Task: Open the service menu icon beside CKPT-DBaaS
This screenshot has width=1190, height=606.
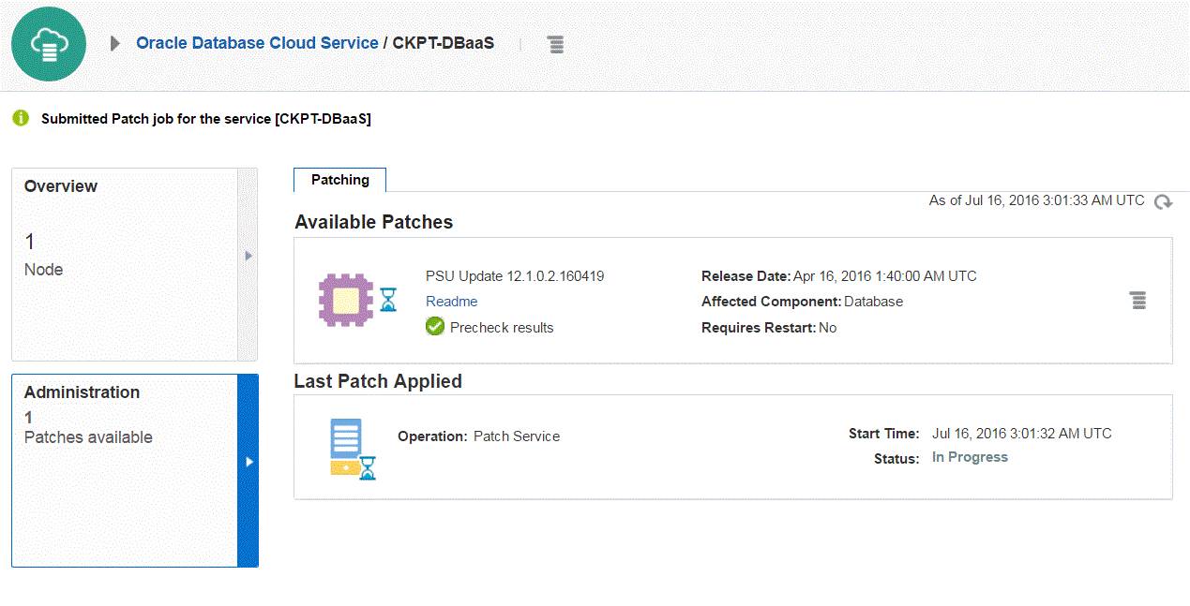Action: (x=556, y=44)
